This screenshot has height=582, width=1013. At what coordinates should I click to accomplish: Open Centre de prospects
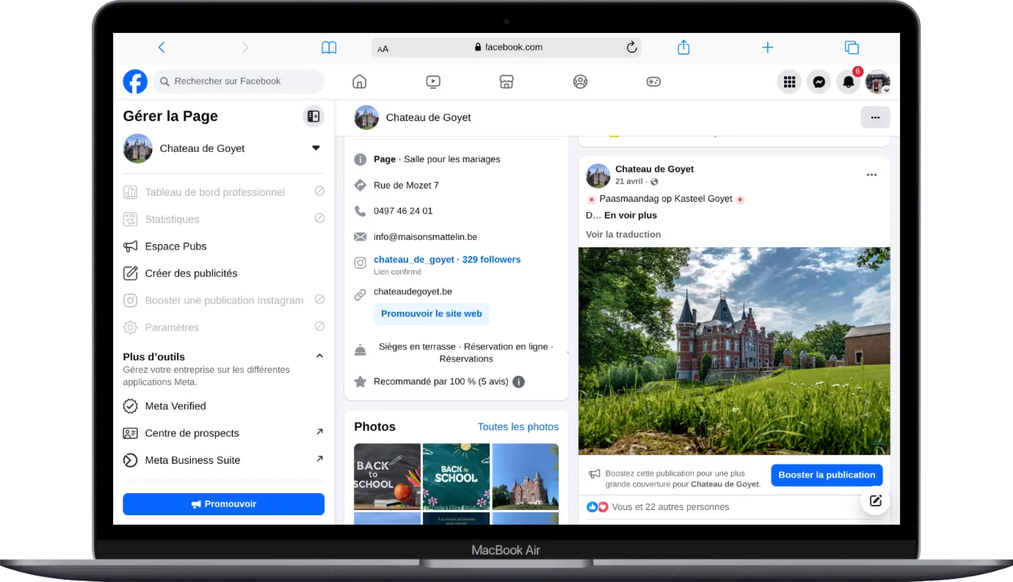click(223, 433)
